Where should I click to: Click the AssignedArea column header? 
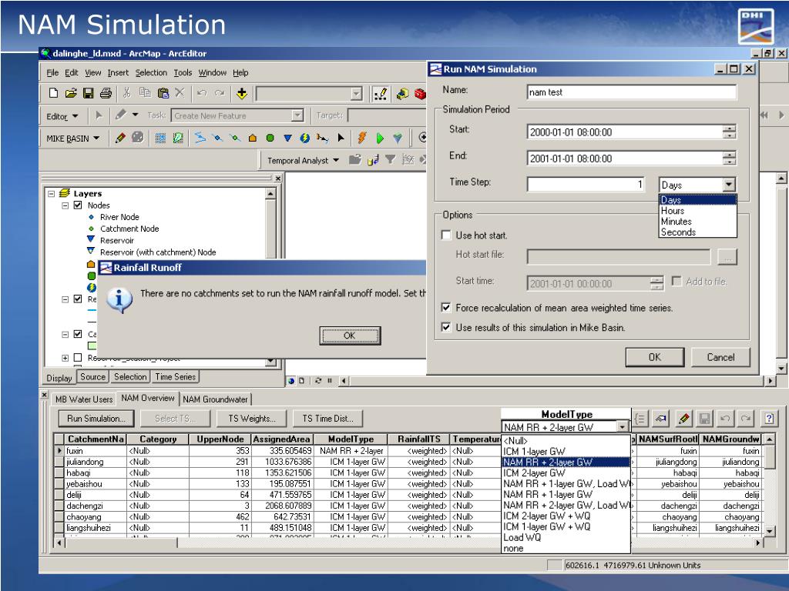coord(282,439)
